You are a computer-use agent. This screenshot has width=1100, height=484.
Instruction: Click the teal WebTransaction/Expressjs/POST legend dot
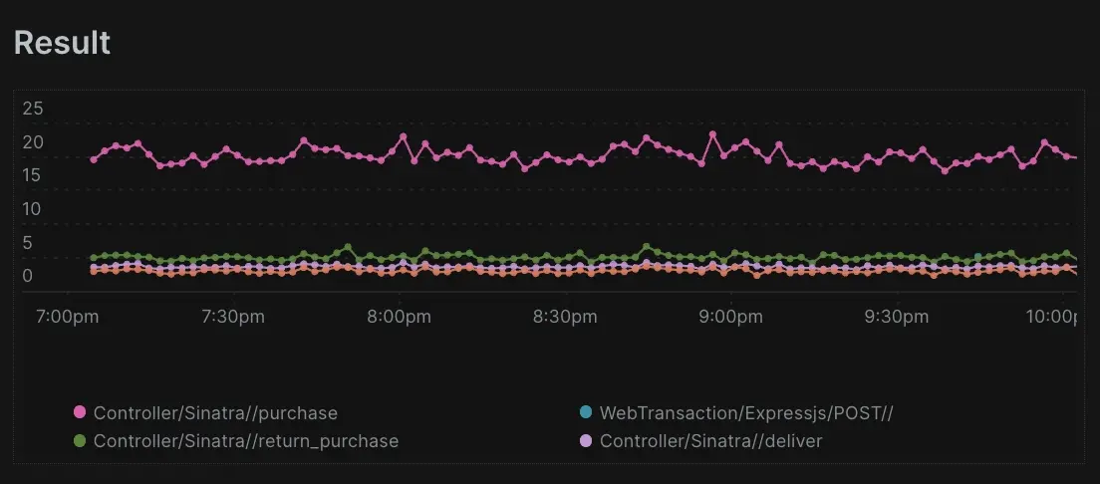pos(586,412)
